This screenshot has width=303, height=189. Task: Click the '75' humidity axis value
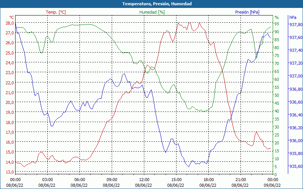tap(277, 56)
